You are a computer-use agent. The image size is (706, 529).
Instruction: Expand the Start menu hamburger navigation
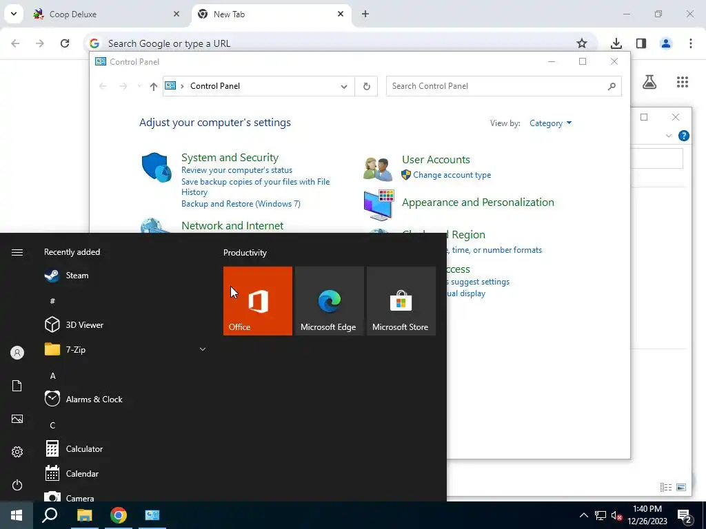(x=17, y=252)
